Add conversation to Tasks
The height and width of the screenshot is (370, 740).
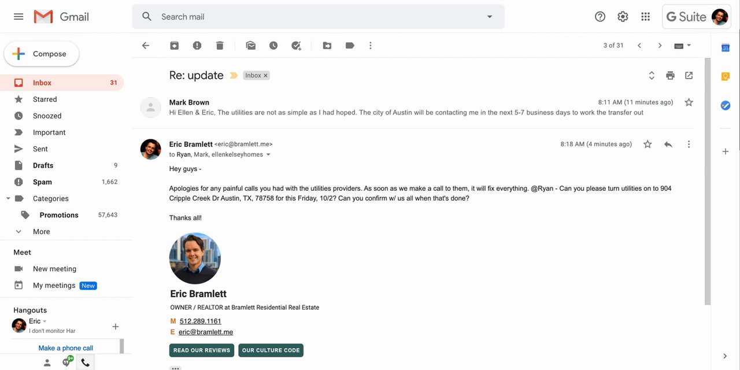click(297, 46)
